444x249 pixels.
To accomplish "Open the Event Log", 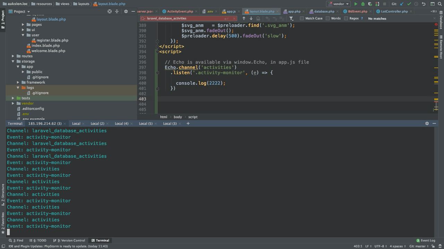I will point(426,240).
